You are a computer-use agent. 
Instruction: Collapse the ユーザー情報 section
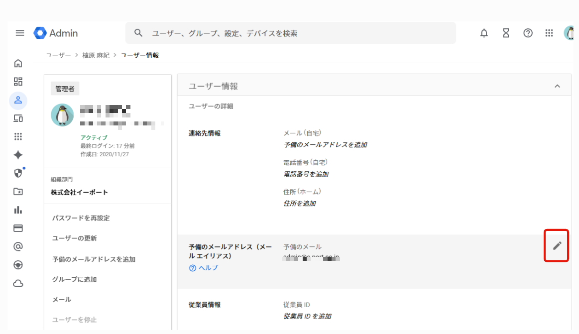point(557,86)
